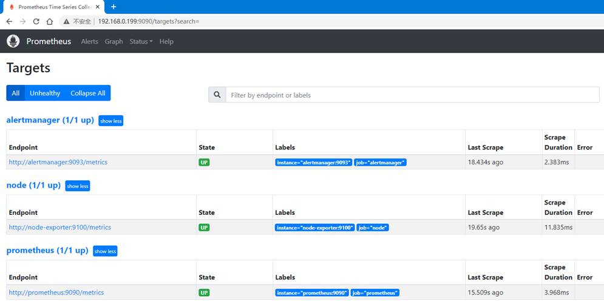Click the State header in alertmanager table
This screenshot has height=301, width=604.
point(207,147)
